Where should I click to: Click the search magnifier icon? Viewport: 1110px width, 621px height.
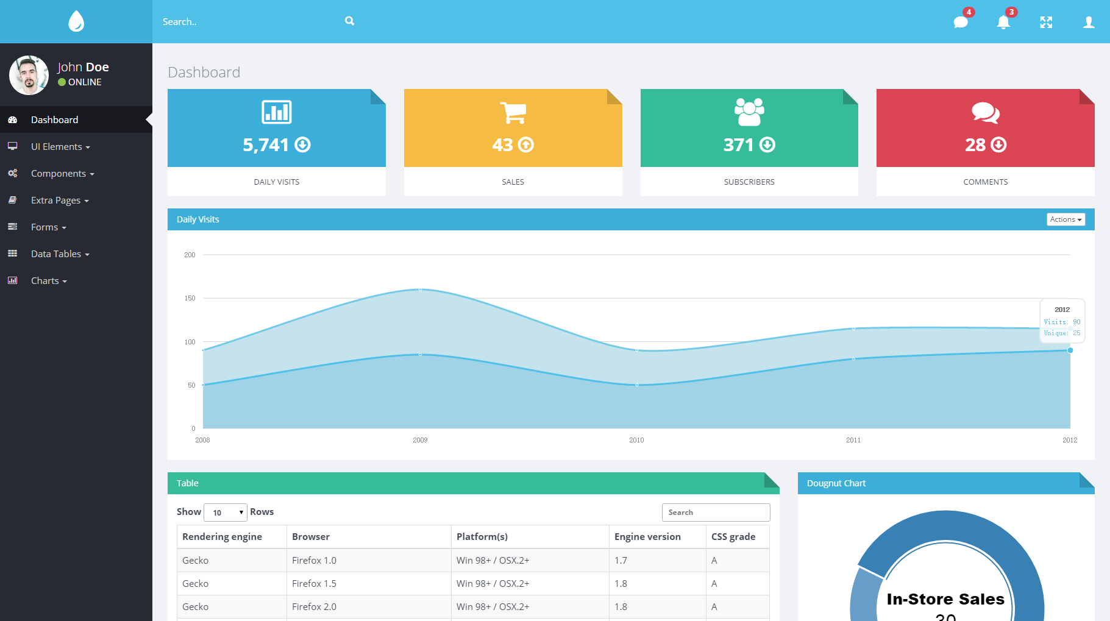pos(349,21)
